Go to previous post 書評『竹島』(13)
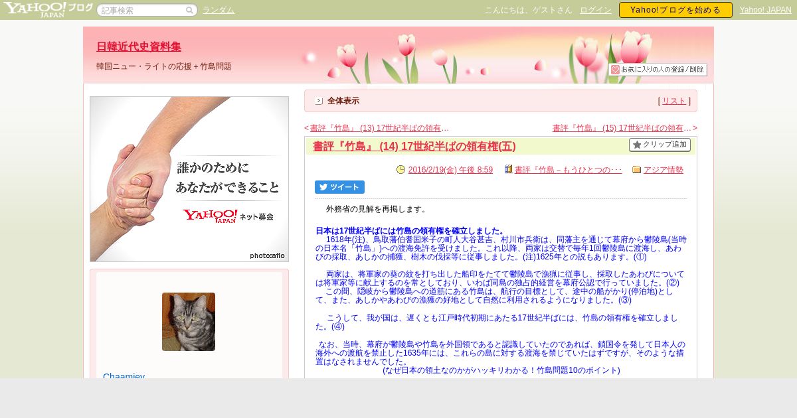This screenshot has height=418, width=797. pyautogui.click(x=379, y=128)
